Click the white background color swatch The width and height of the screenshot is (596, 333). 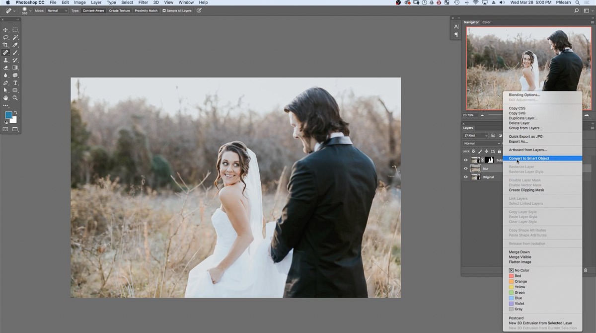[x=14, y=121]
